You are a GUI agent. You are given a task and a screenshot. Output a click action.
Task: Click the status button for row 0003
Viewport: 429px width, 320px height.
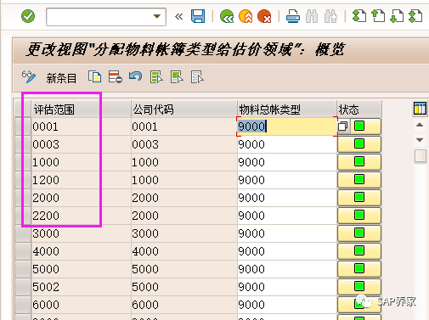coord(359,144)
